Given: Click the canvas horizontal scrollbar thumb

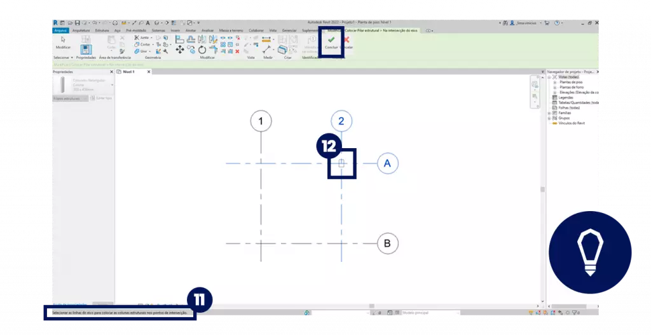Looking at the screenshot, I should pyautogui.click(x=371, y=306).
